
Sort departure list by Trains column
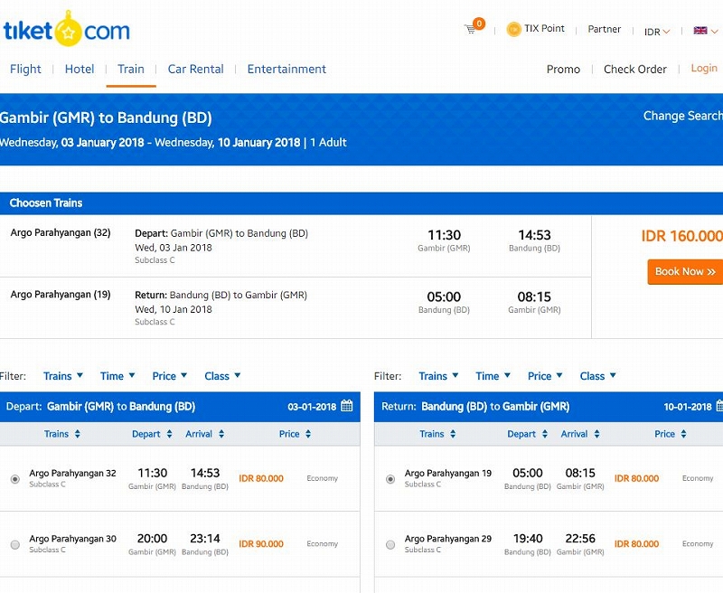[x=62, y=434]
